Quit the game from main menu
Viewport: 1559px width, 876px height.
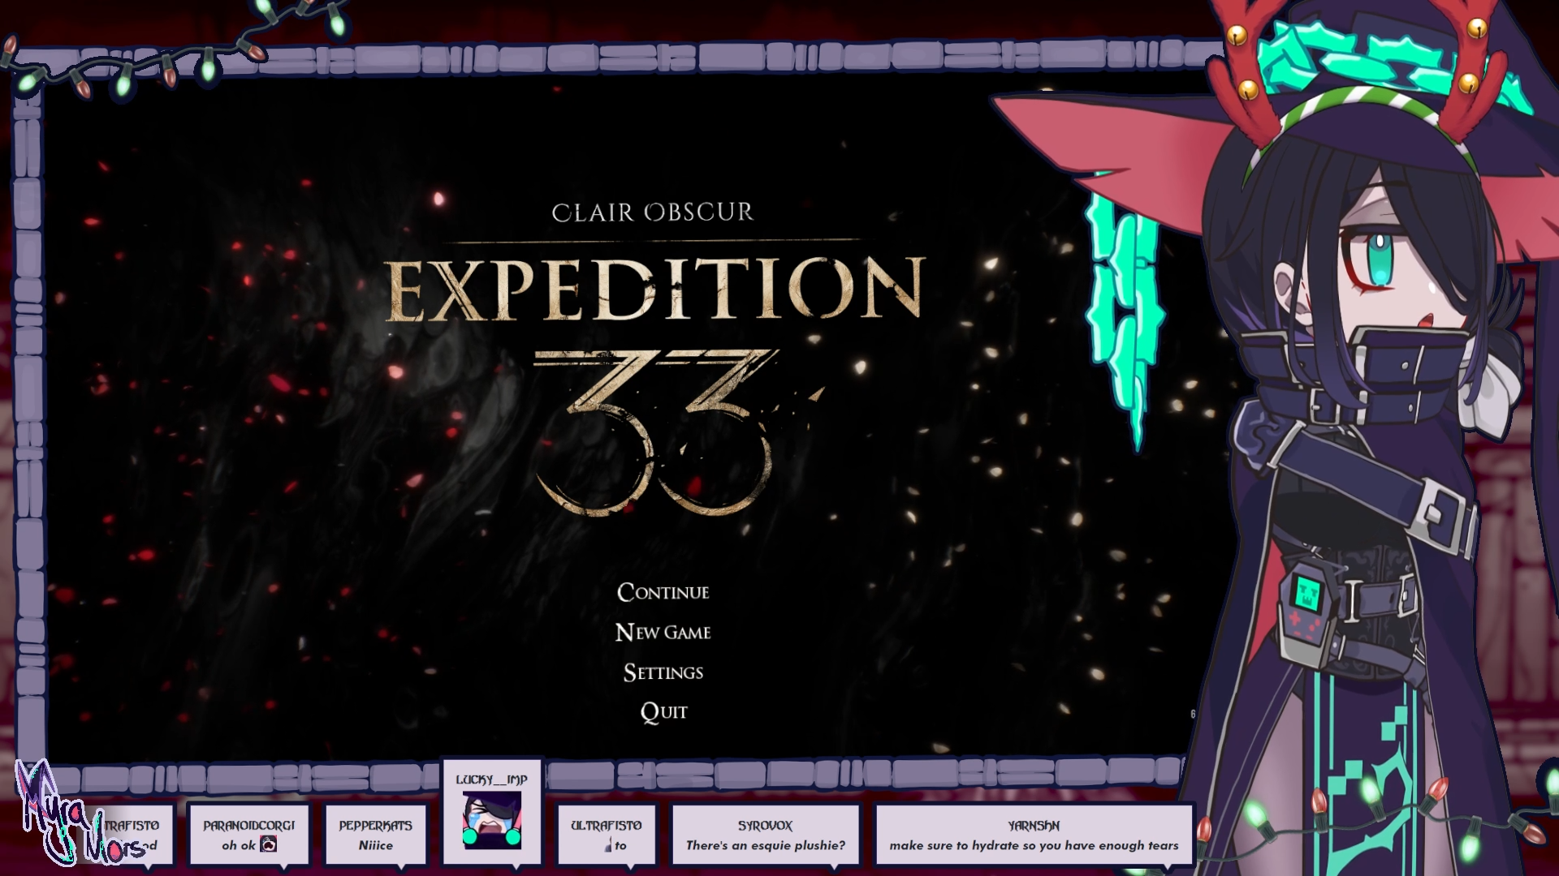pyautogui.click(x=663, y=711)
